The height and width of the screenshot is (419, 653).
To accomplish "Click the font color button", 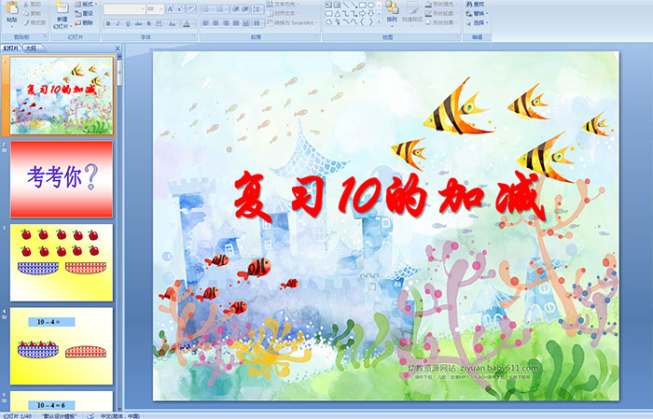I will (188, 23).
